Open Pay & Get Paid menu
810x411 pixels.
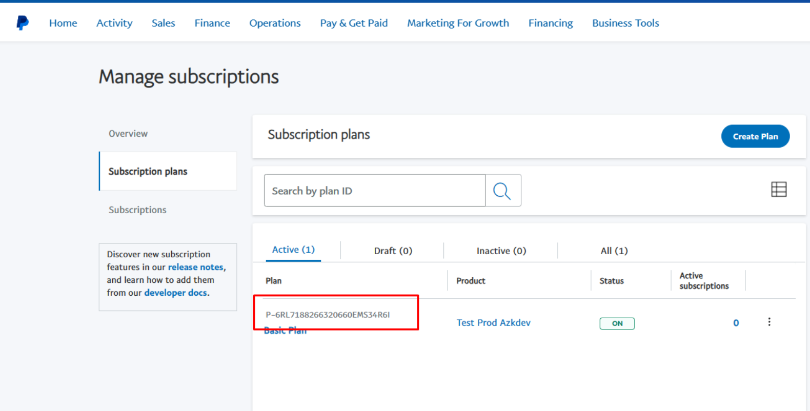coord(354,23)
